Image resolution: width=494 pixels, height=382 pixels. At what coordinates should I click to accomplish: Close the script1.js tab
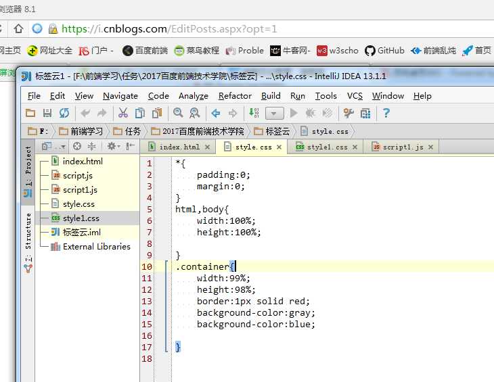[430, 147]
